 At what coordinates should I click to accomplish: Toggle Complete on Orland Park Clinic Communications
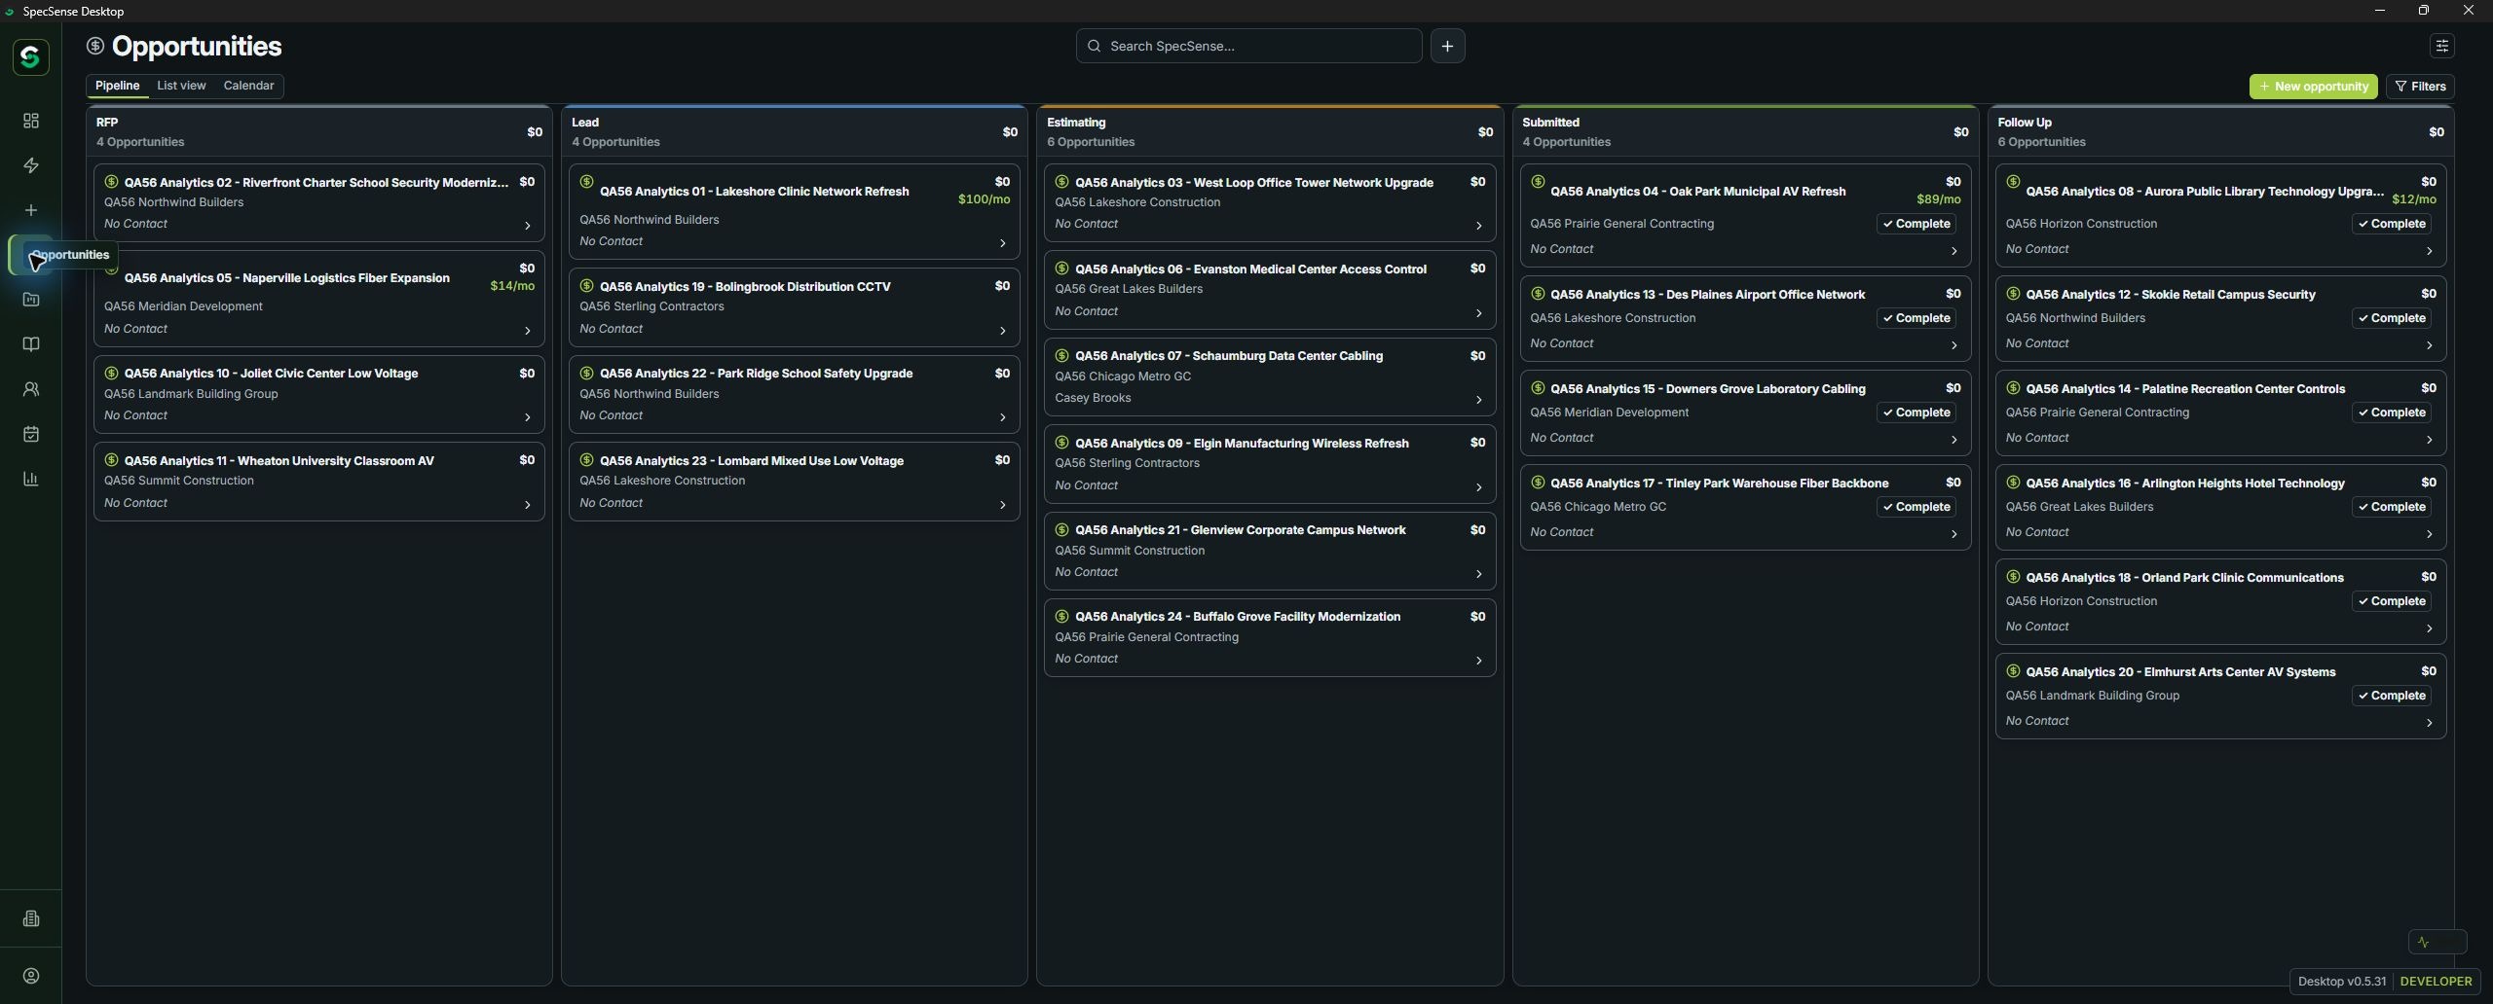[x=2391, y=601]
